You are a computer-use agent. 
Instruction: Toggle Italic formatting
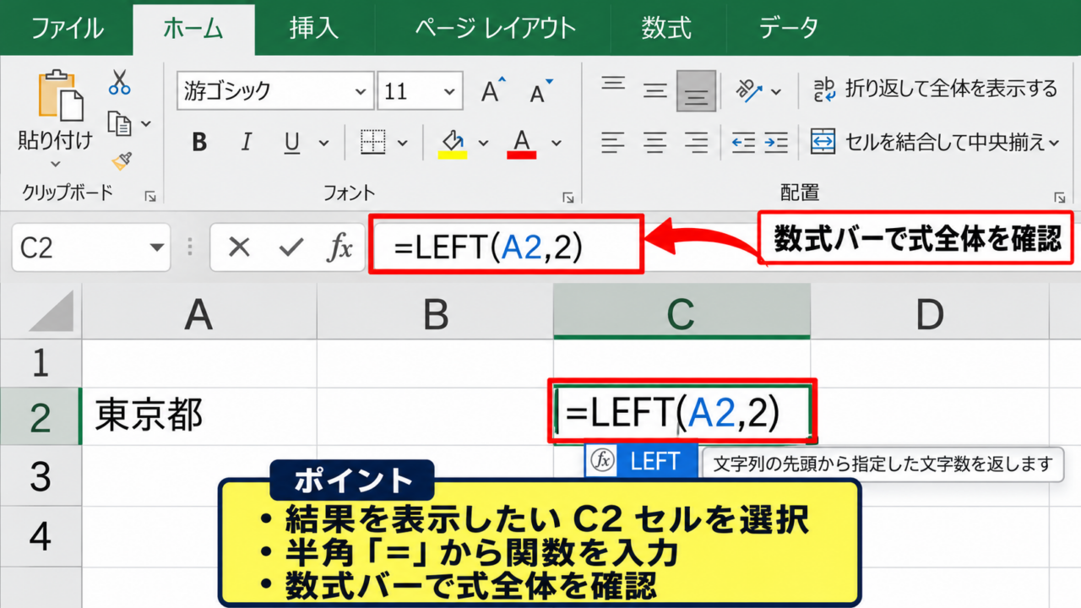(247, 143)
